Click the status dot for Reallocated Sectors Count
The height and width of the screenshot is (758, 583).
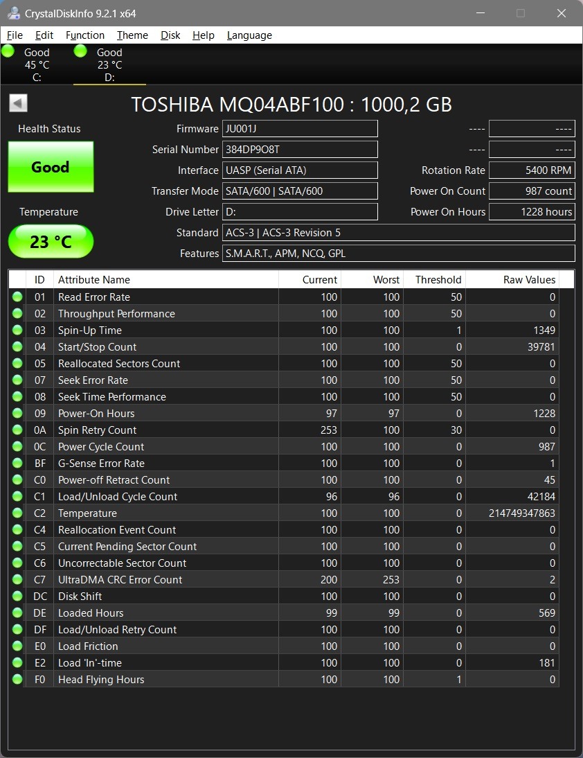[17, 363]
